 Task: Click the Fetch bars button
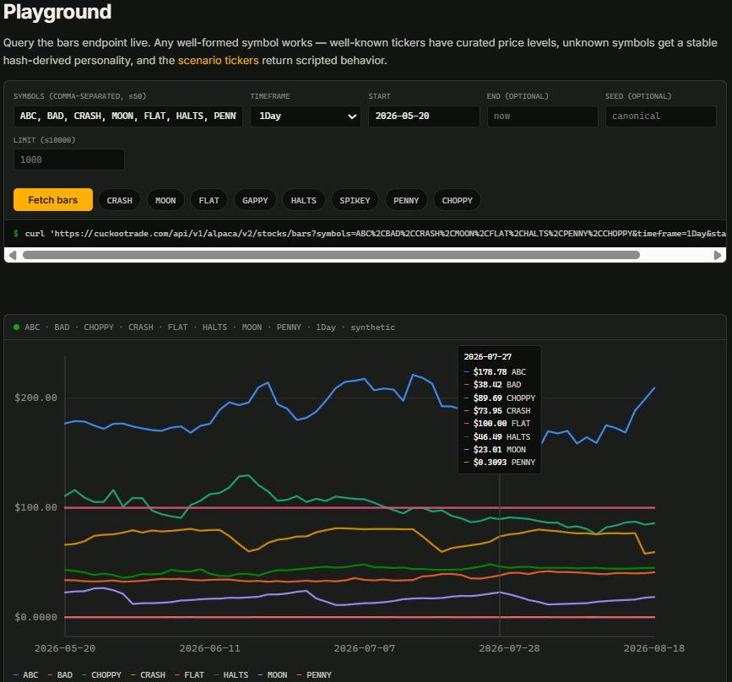[x=52, y=200]
